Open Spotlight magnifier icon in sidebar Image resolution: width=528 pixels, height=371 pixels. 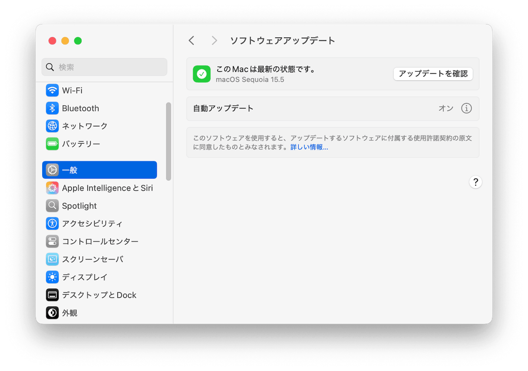(53, 206)
